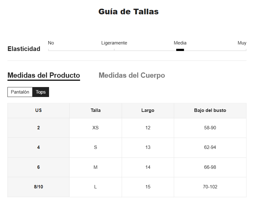Click the 58-90 bust measurement cell
257x203 pixels.
click(x=210, y=128)
